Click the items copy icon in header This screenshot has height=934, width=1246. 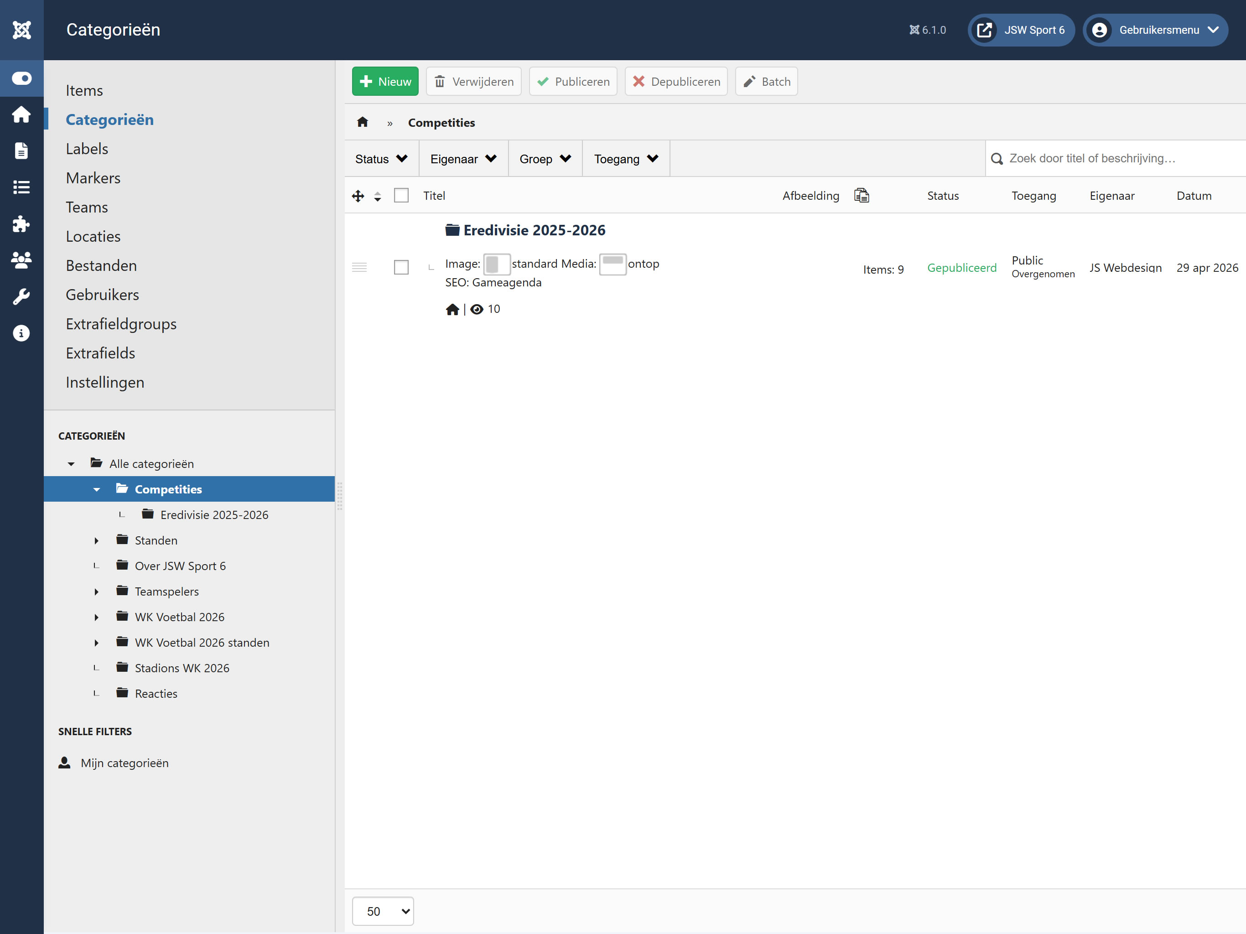tap(861, 195)
